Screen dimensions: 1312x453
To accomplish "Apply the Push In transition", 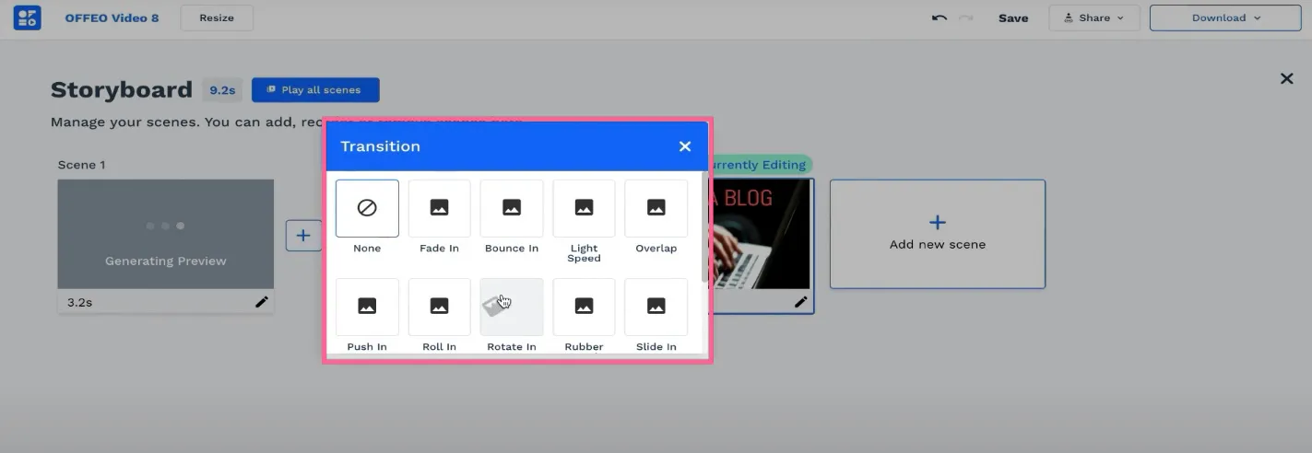I will pyautogui.click(x=367, y=307).
